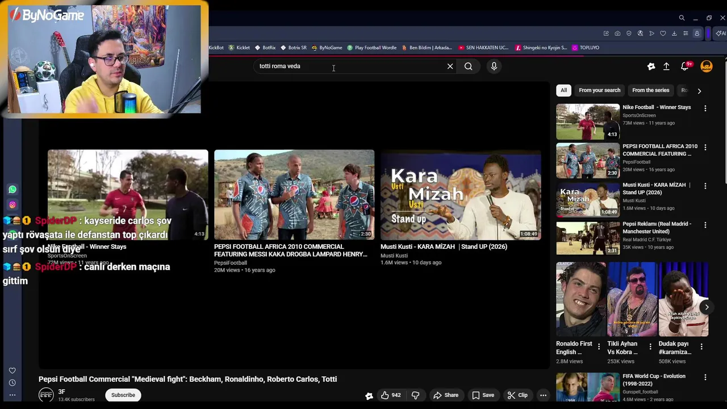
Task: Open Opera Easy Setup sliders icon
Action: (686, 34)
